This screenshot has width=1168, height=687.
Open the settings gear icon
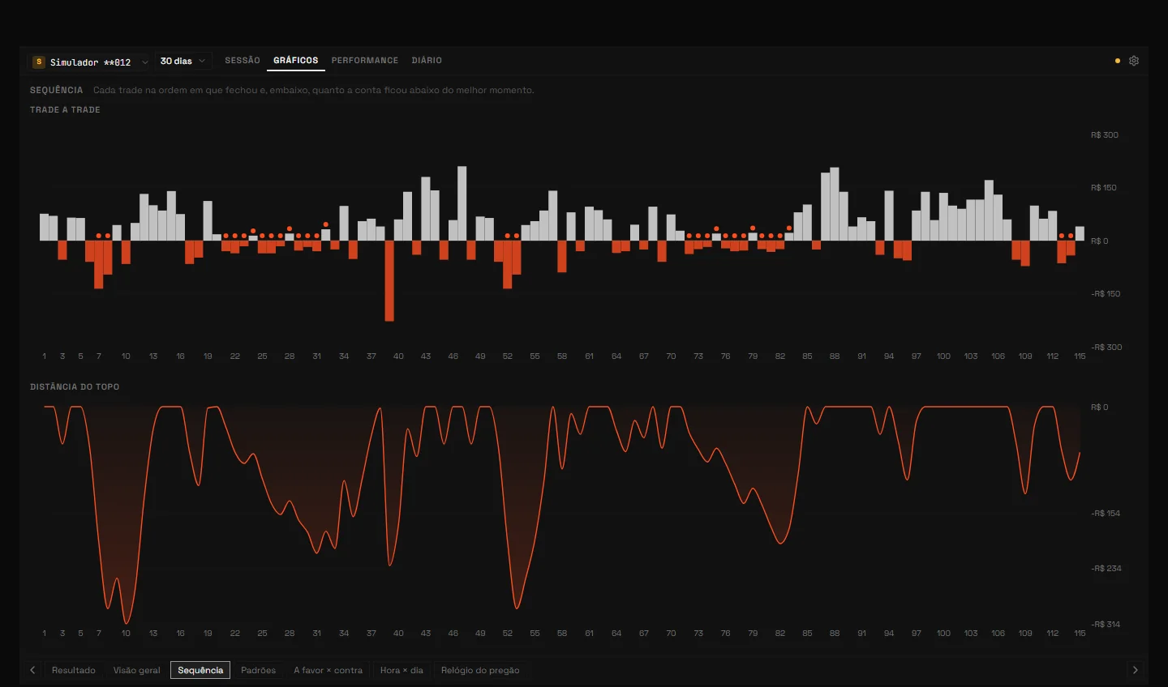pyautogui.click(x=1134, y=61)
